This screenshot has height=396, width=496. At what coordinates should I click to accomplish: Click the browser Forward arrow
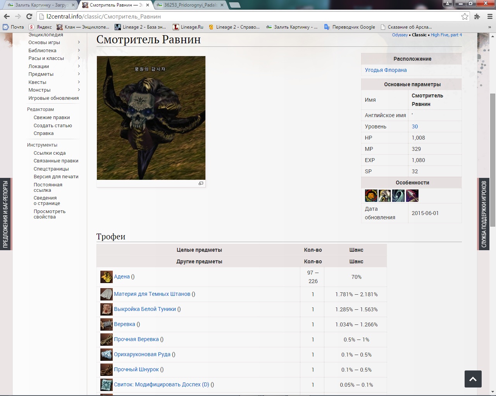pyautogui.click(x=18, y=16)
